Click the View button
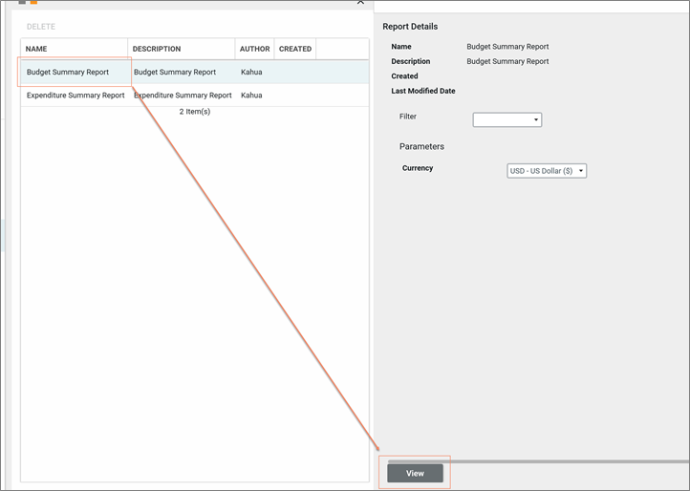This screenshot has height=491, width=690. (x=415, y=473)
